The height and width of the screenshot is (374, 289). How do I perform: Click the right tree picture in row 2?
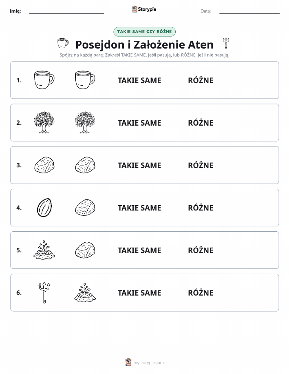[x=85, y=122]
